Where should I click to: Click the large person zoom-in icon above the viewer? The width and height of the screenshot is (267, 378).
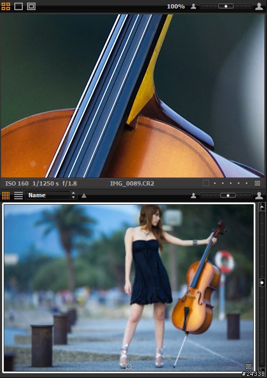click(259, 6)
